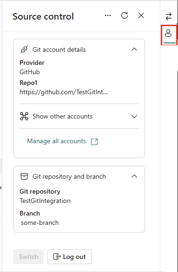Image resolution: width=178 pixels, height=272 pixels.
Task: Click the Git account details heading text
Action: coord(59,50)
